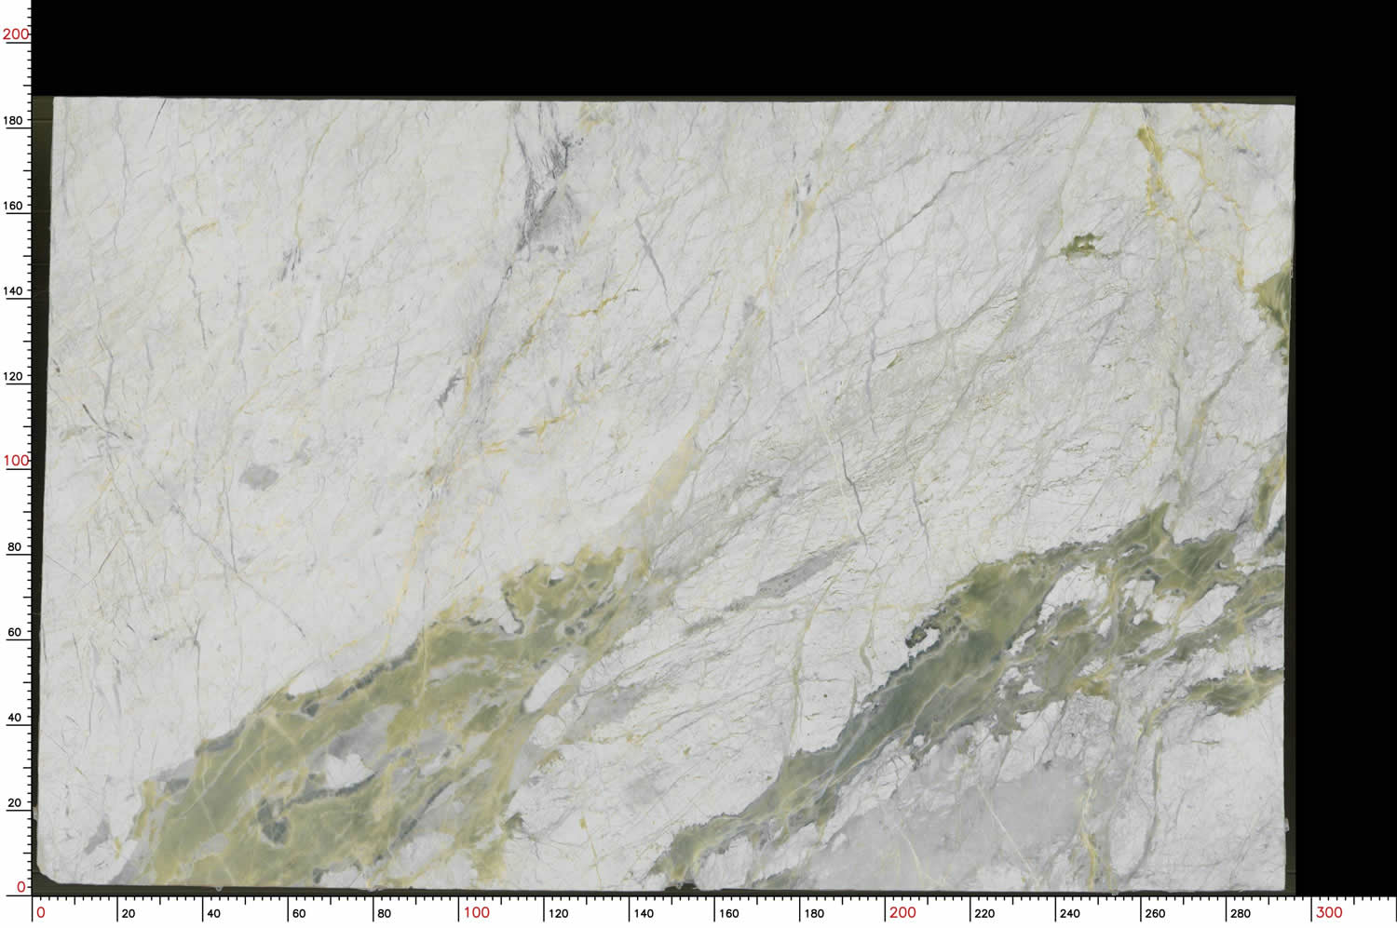Click the 240 label on the horizontal ruler
The height and width of the screenshot is (928, 1397).
tap(1070, 913)
